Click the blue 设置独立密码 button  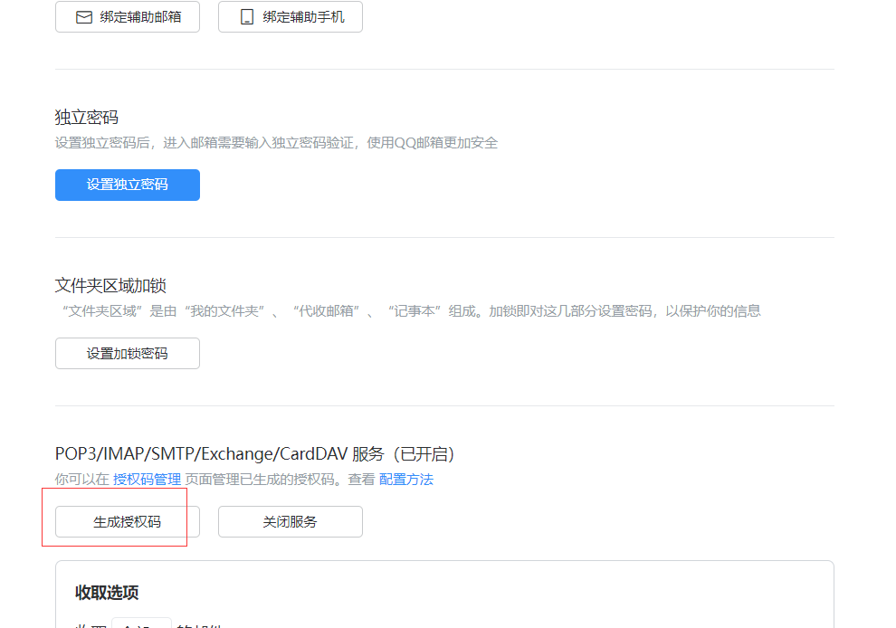(127, 185)
